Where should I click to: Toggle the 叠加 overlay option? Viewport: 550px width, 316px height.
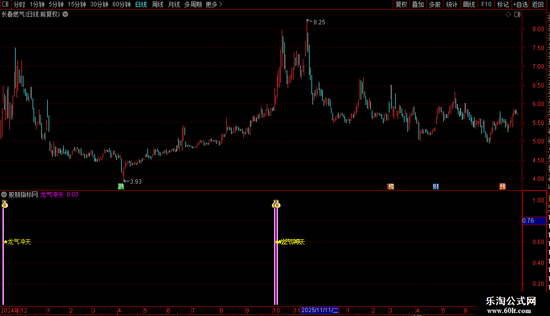click(418, 4)
